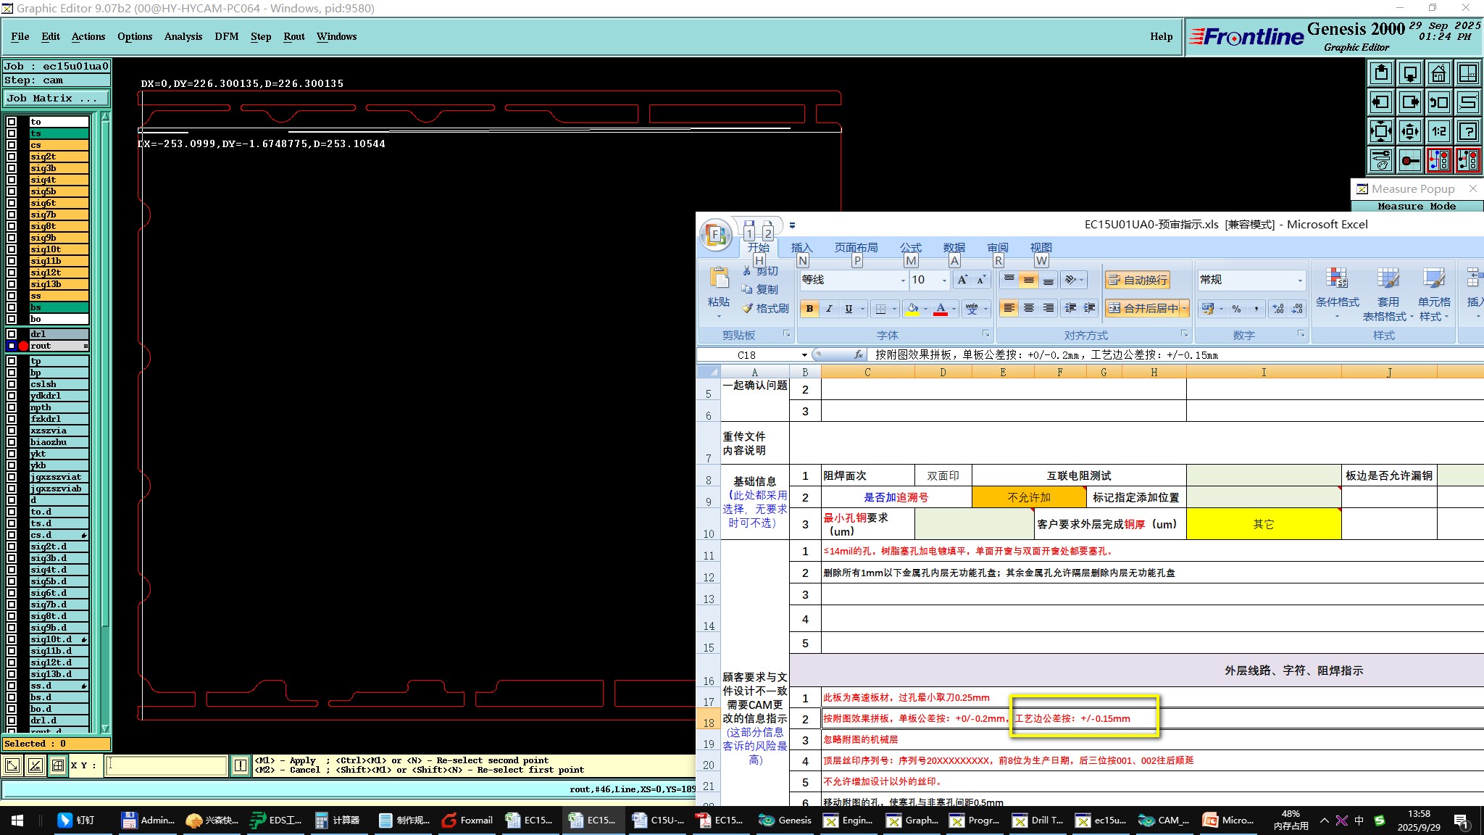This screenshot has width=1484, height=835.
Task: Toggle the checkbox next to biaozhu layer
Action: click(x=12, y=442)
